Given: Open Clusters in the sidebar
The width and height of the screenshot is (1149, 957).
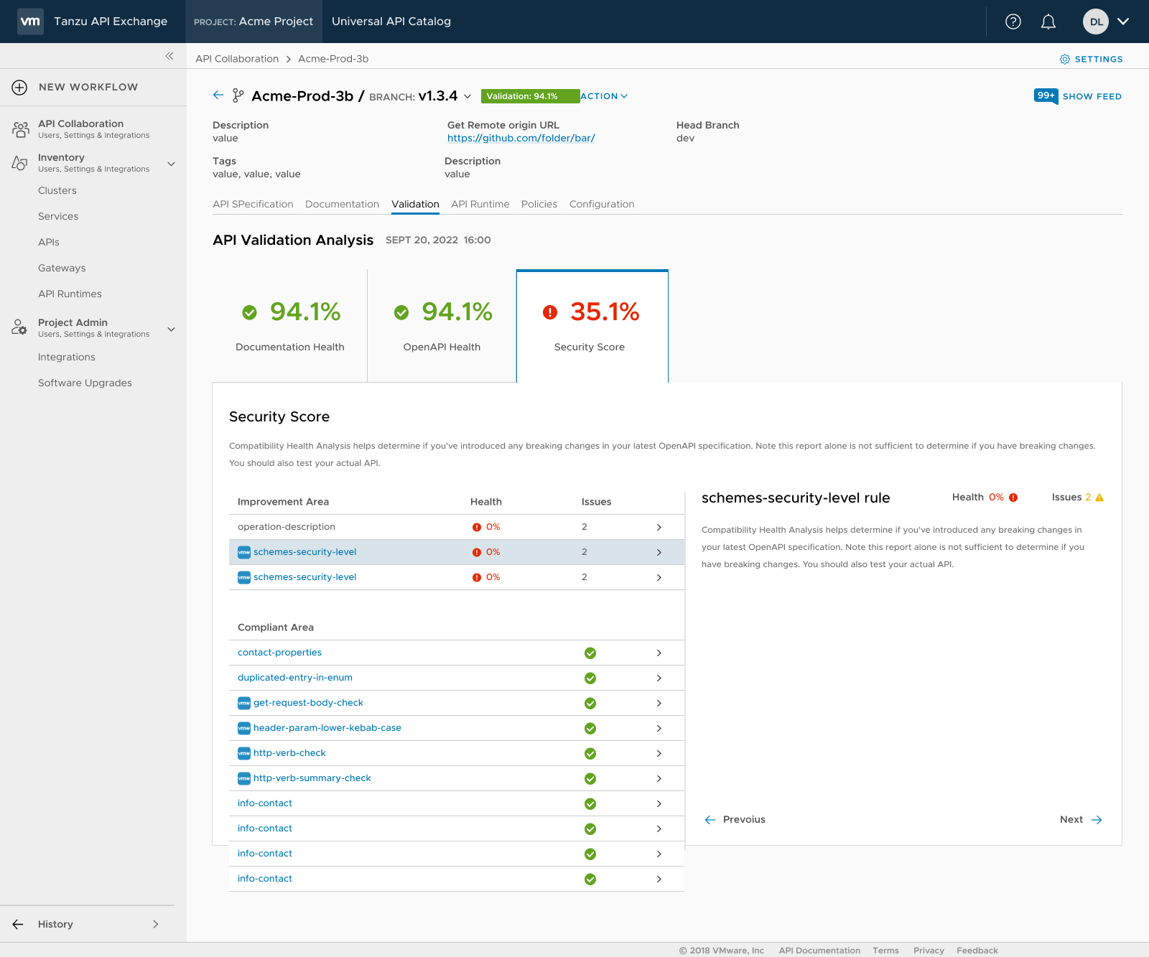Looking at the screenshot, I should 57,190.
